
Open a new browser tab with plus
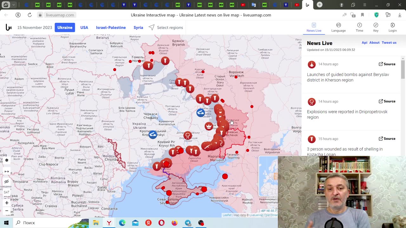pos(320,5)
